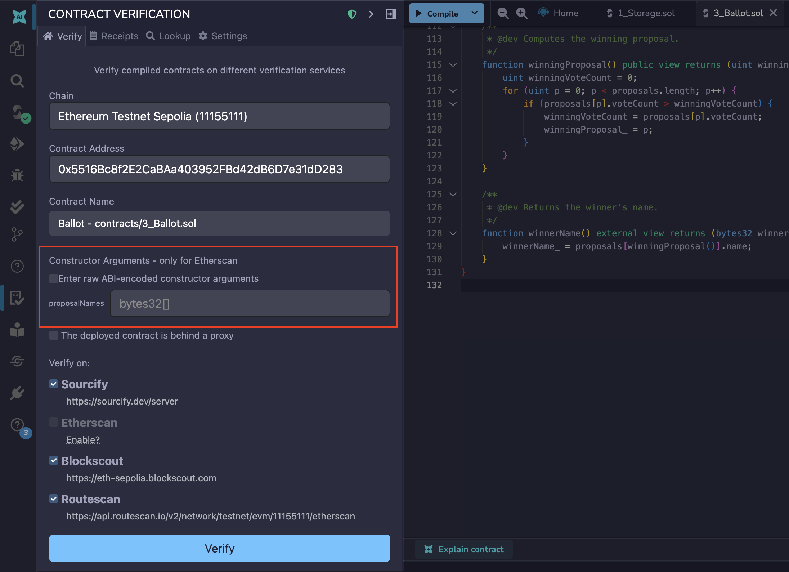Open the Chain dropdown field
The height and width of the screenshot is (572, 789).
219,116
